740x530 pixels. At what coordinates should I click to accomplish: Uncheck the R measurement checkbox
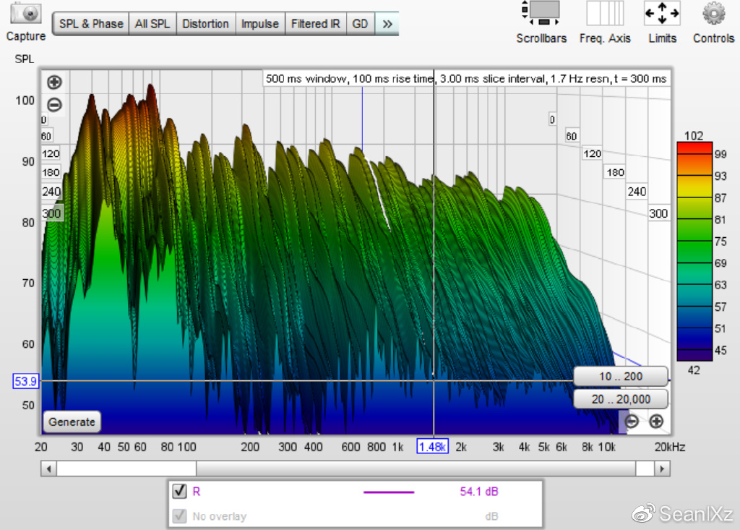tap(180, 492)
